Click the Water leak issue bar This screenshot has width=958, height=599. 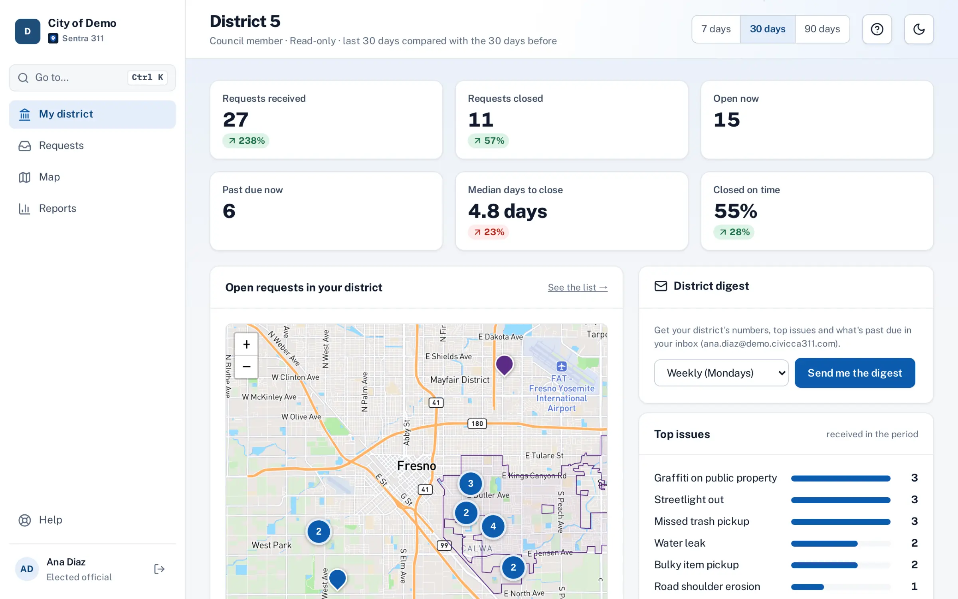841,543
